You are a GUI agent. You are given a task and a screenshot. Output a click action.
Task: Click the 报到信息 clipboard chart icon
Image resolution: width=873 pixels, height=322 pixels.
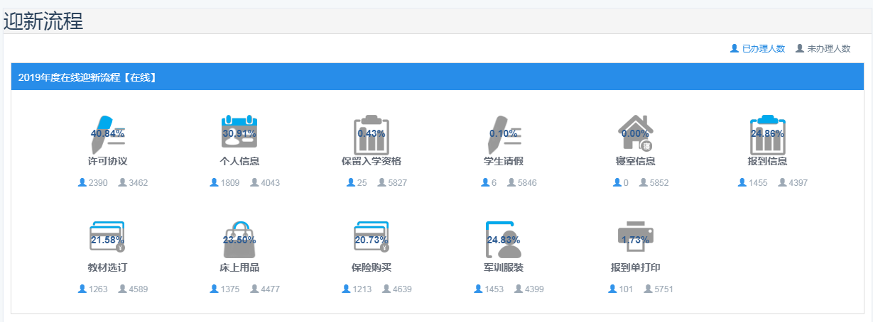(767, 133)
